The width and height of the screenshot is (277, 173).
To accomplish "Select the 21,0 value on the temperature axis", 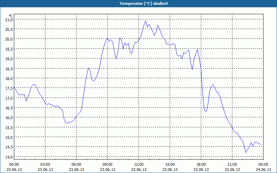I will point(9,20).
